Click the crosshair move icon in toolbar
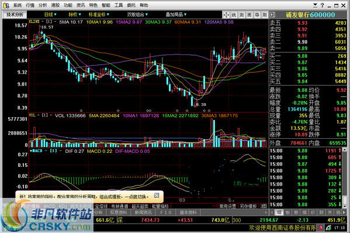This screenshot has width=350, height=233. pyautogui.click(x=226, y=15)
